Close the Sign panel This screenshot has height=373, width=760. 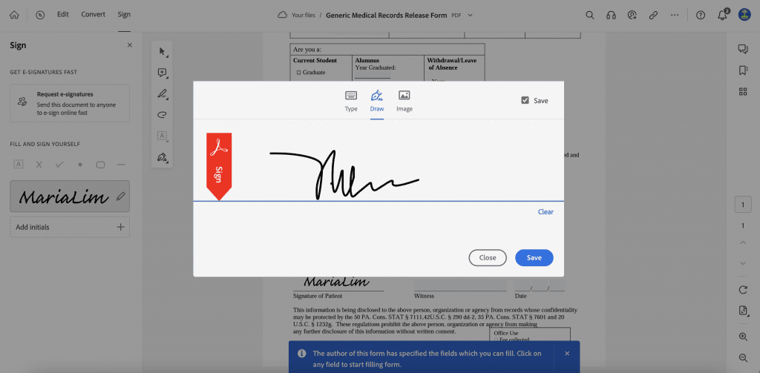click(x=129, y=45)
